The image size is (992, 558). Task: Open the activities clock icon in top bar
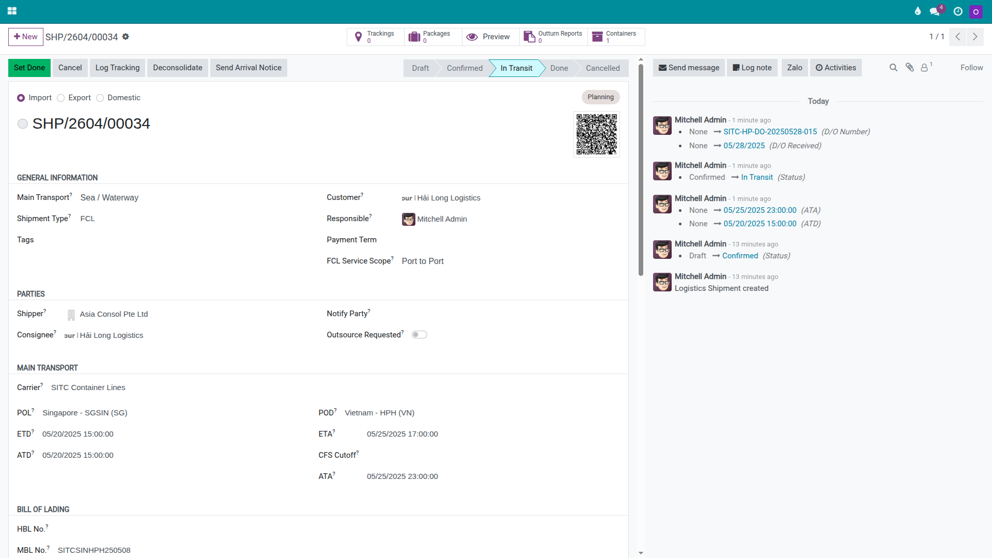click(x=958, y=11)
